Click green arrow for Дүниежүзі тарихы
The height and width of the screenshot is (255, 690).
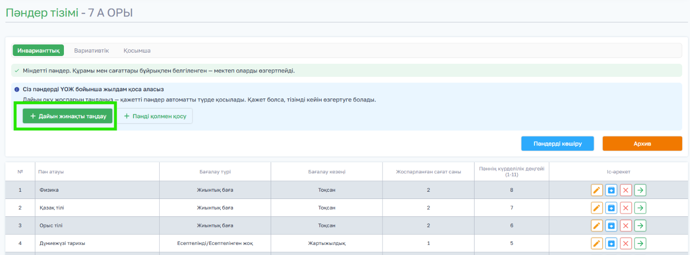click(640, 243)
